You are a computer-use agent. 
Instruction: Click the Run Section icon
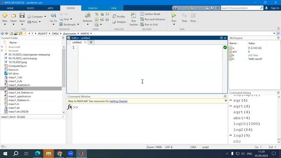(x=133, y=16)
